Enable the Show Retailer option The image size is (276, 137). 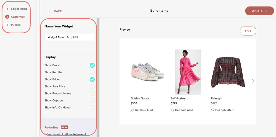coord(92,72)
